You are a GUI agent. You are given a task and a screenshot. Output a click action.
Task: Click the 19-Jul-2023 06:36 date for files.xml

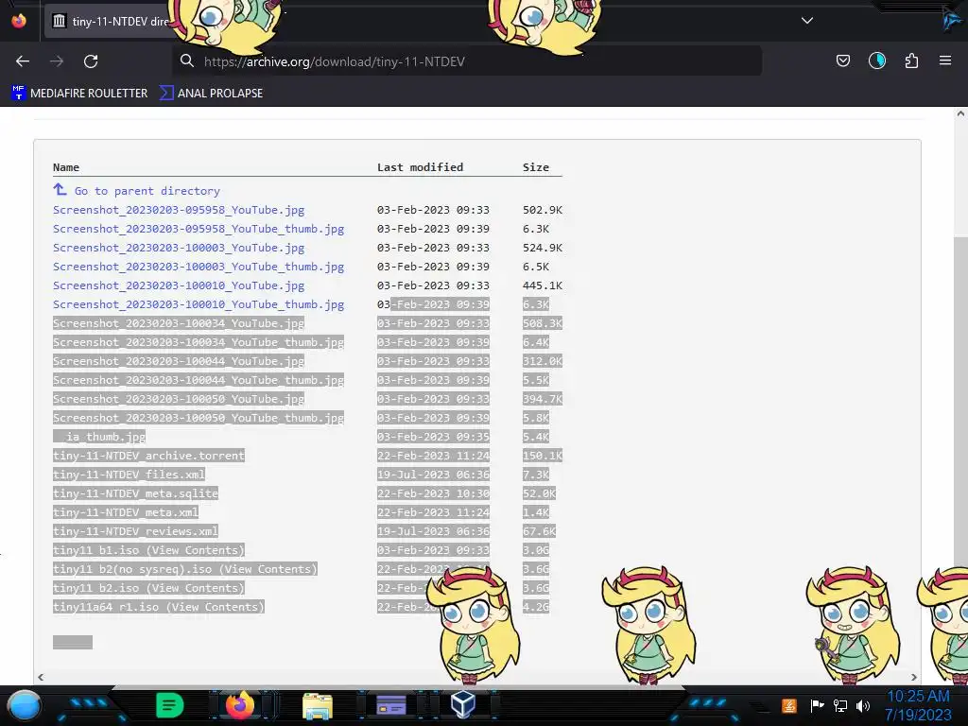tap(433, 475)
